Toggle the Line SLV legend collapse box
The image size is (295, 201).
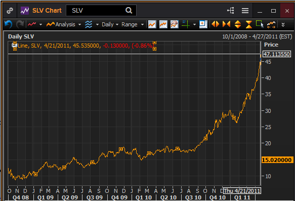15,45
